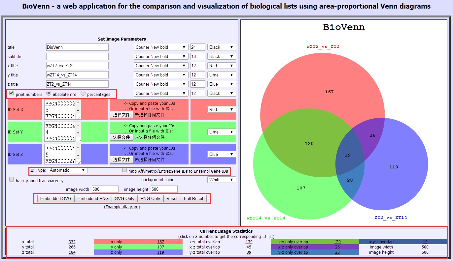Select the percentages radio button
The width and height of the screenshot is (453, 261).
pos(83,93)
